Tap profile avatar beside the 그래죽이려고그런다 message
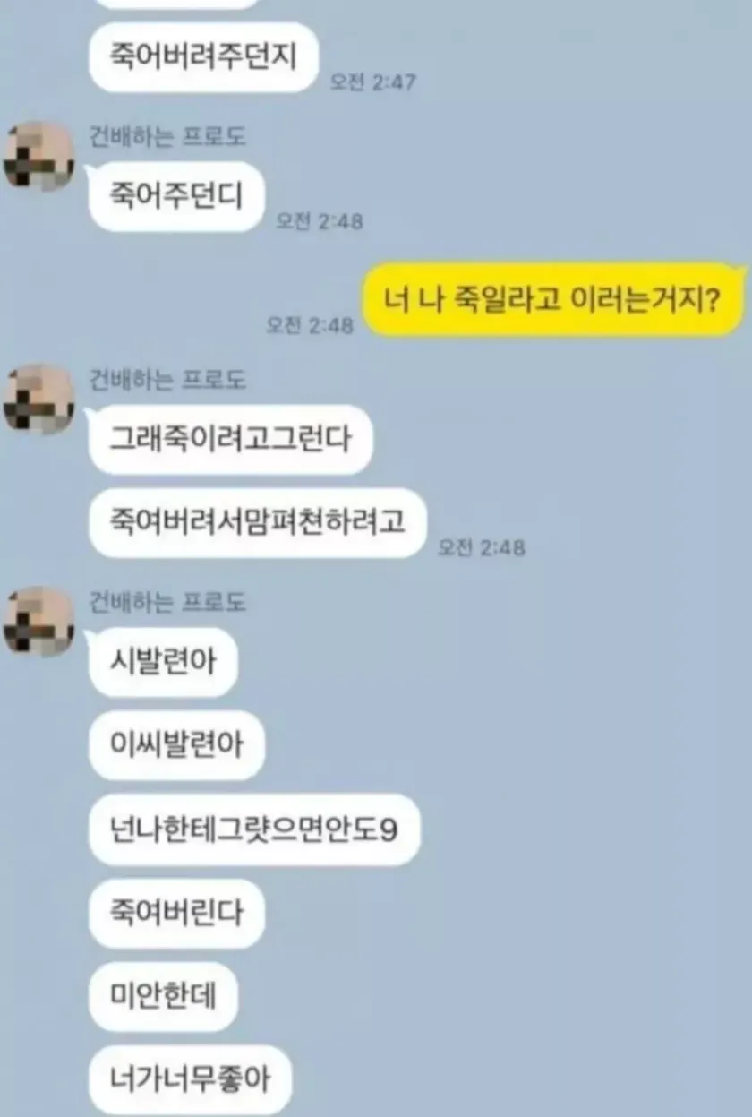The width and height of the screenshot is (752, 1117). point(39,399)
